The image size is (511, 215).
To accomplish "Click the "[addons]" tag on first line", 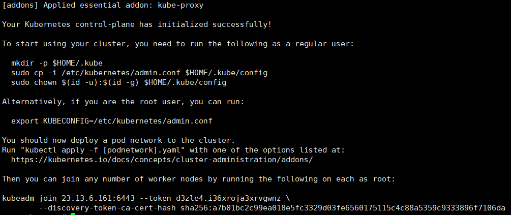I will point(19,5).
